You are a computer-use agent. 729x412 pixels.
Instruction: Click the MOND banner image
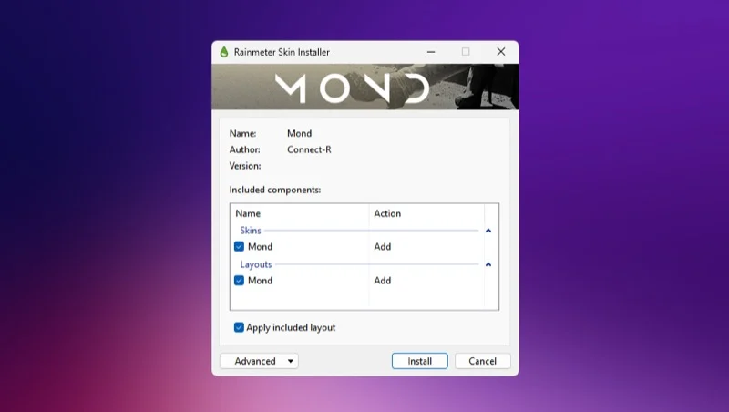[365, 87]
